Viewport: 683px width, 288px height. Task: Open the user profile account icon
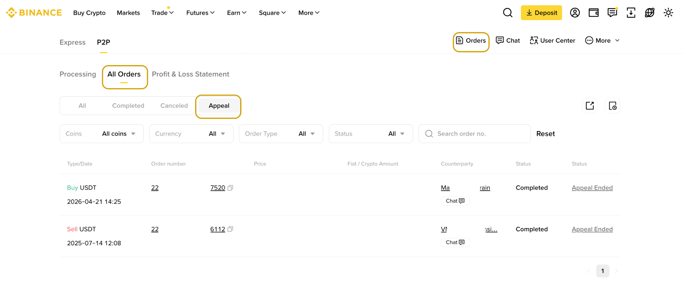click(575, 13)
